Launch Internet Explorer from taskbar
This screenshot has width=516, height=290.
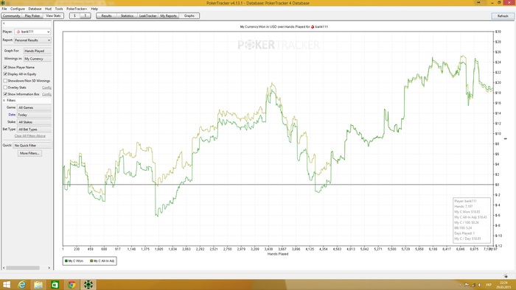point(21,284)
